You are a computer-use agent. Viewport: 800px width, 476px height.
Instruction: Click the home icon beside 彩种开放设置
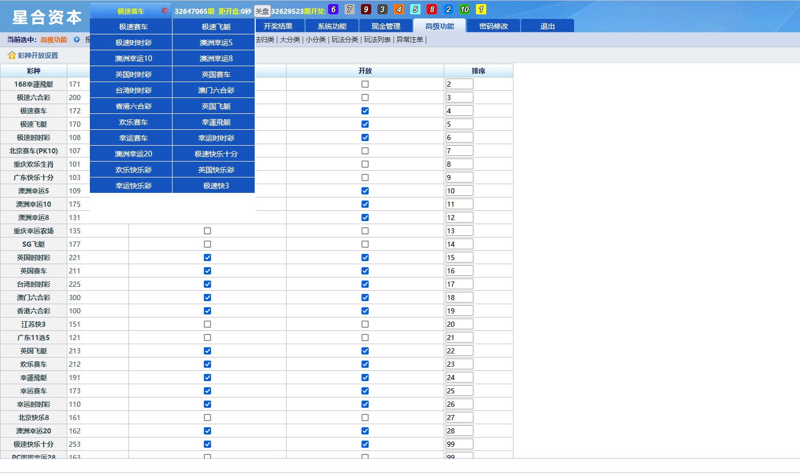coord(11,55)
